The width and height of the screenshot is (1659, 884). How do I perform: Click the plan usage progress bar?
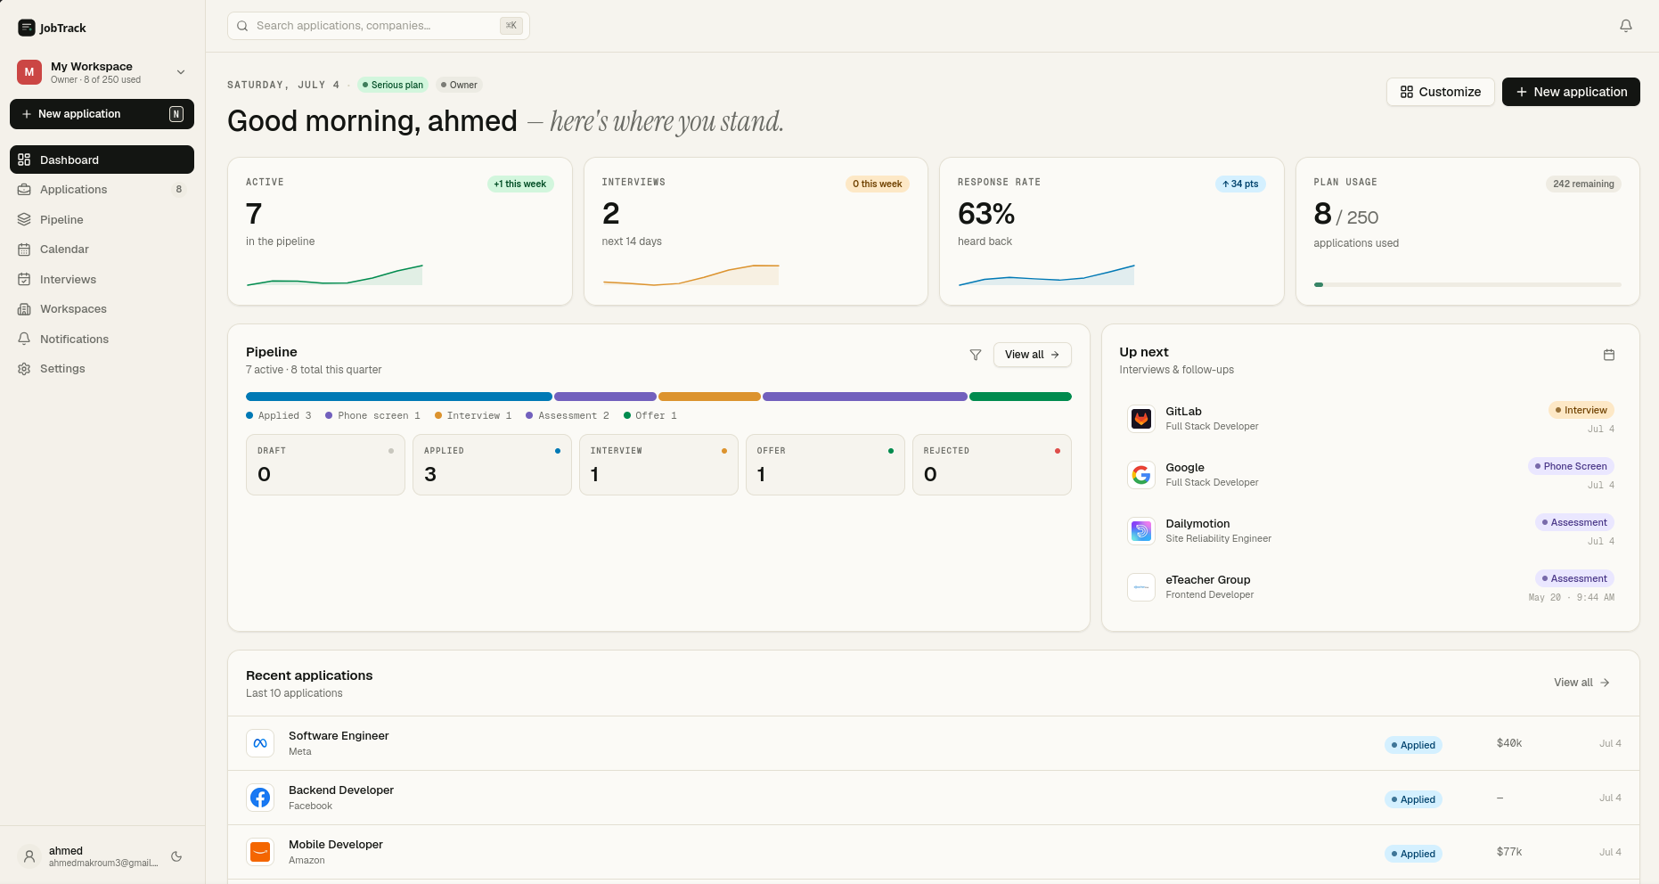(1467, 284)
